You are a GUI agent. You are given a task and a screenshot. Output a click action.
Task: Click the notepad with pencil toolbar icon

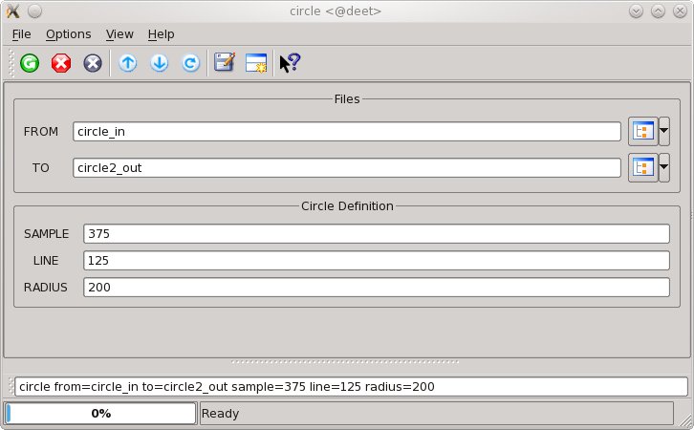(225, 63)
